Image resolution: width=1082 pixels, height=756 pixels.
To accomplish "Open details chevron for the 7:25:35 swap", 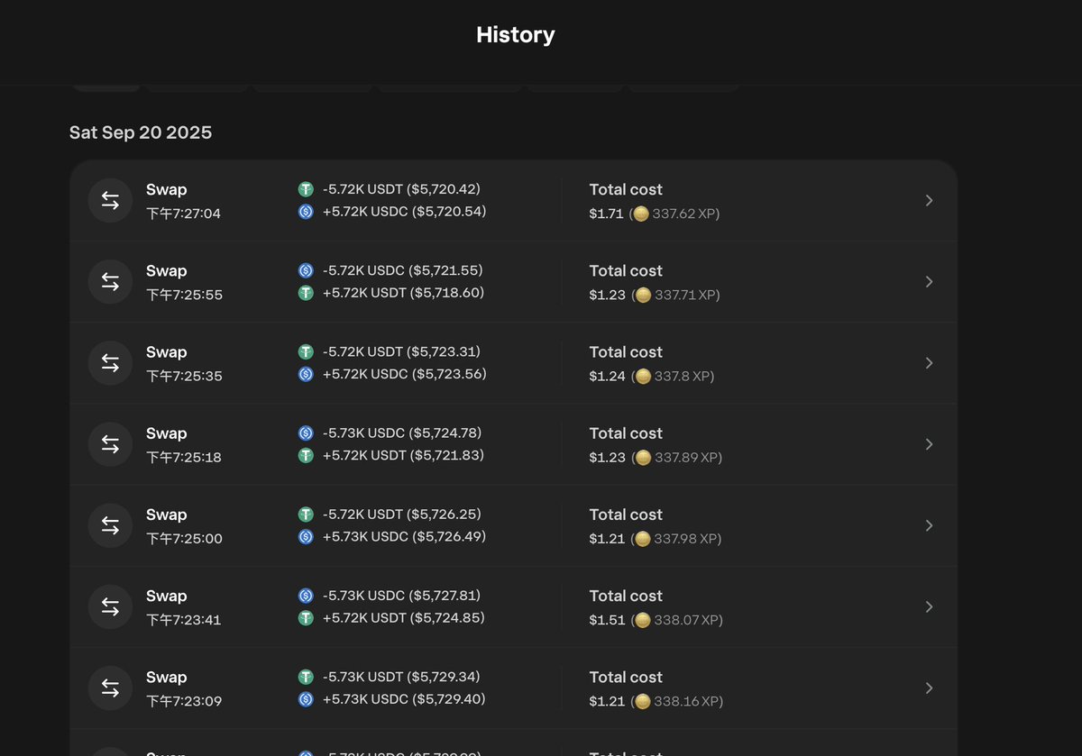I will (x=930, y=363).
